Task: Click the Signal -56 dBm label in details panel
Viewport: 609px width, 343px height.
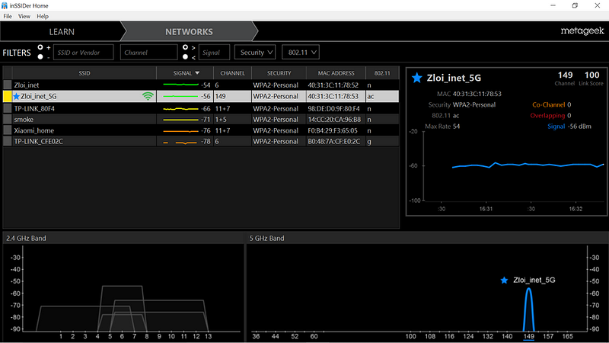Action: [x=569, y=127]
